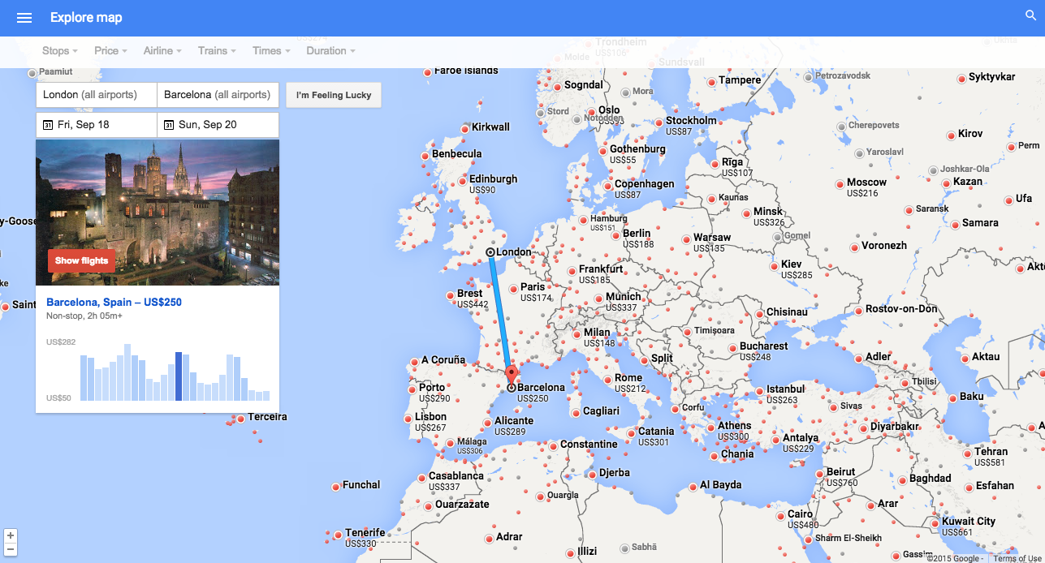Click the Bucharest US$248 label
1045x563 pixels.
pos(763,351)
